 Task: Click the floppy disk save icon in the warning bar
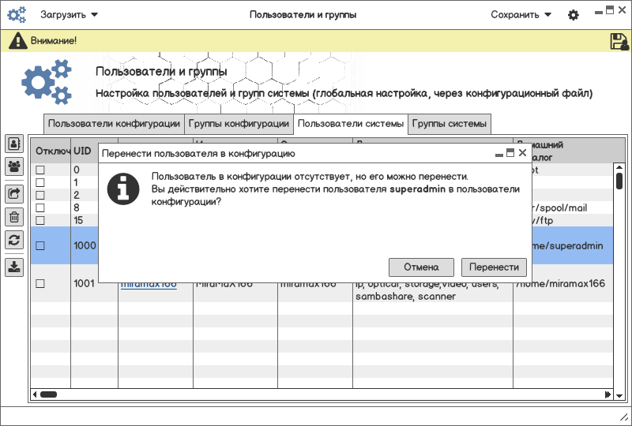[x=619, y=41]
